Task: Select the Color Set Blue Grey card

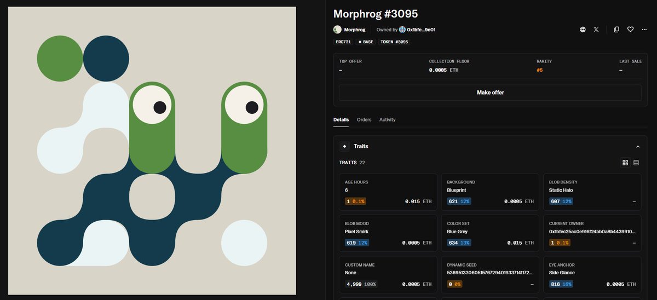Action: pos(490,233)
